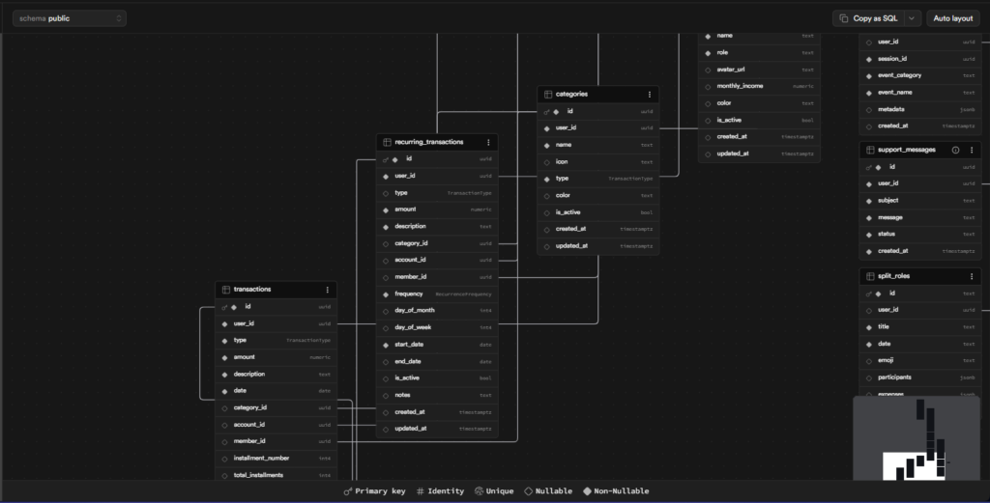Select the end_date column in recurring_transactions

click(x=437, y=361)
